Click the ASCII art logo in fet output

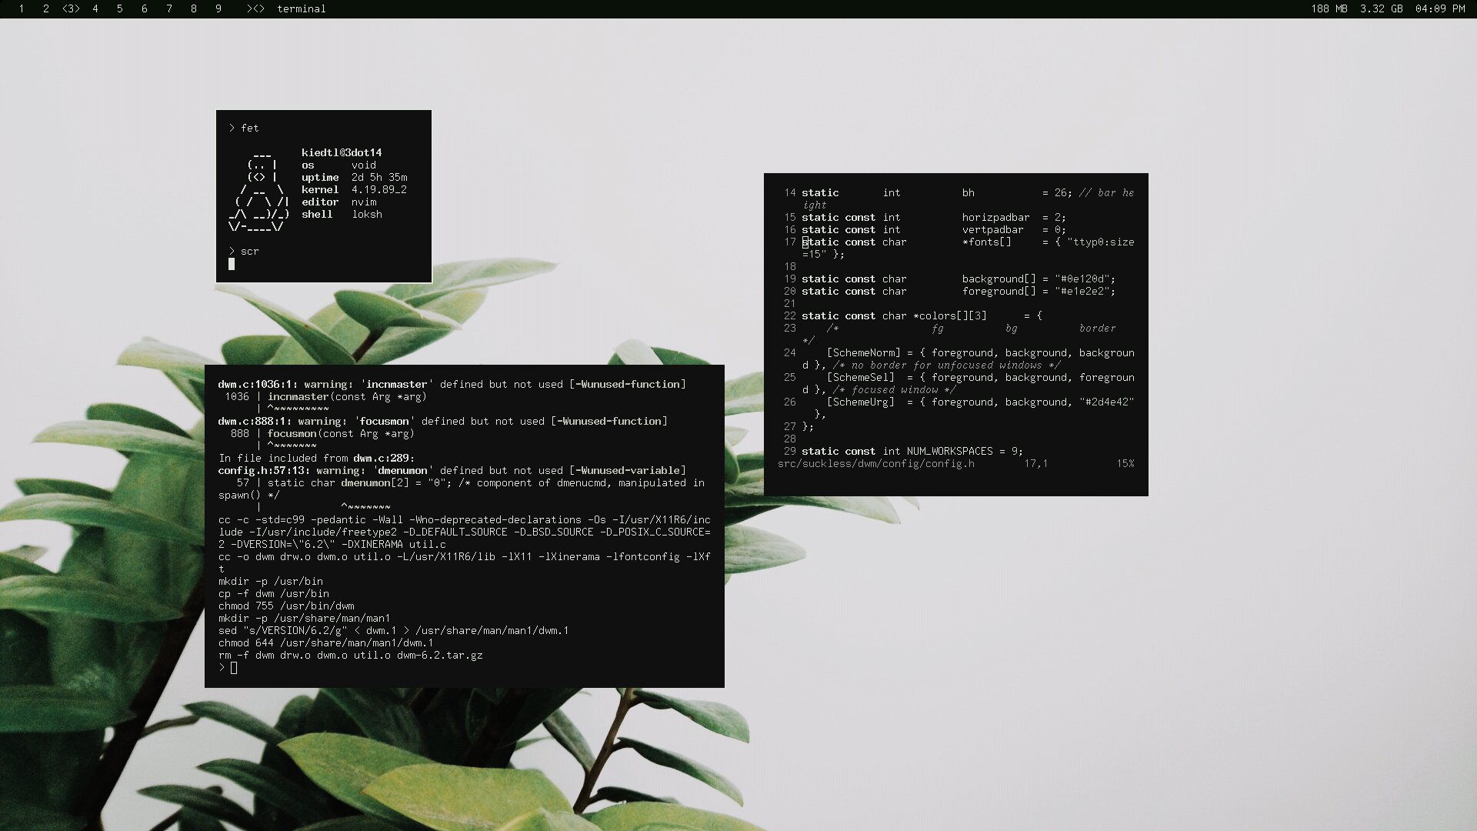(259, 190)
